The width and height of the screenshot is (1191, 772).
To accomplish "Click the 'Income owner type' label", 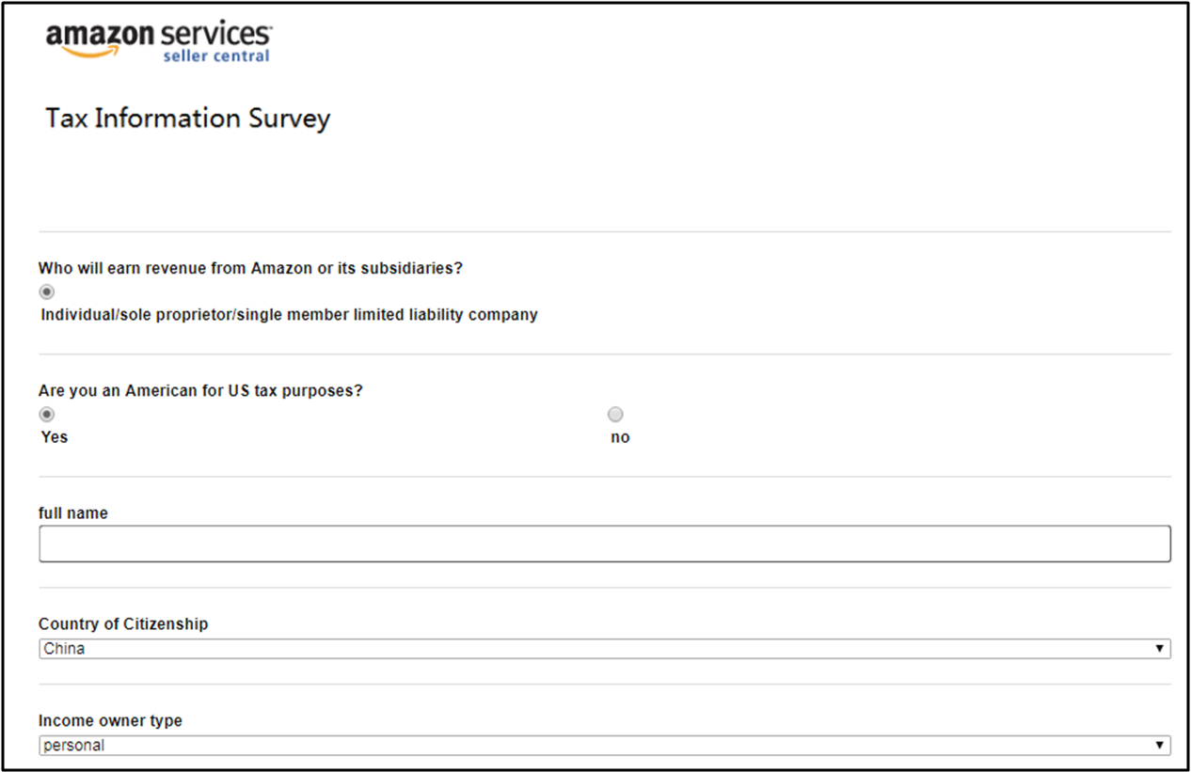I will click(110, 721).
